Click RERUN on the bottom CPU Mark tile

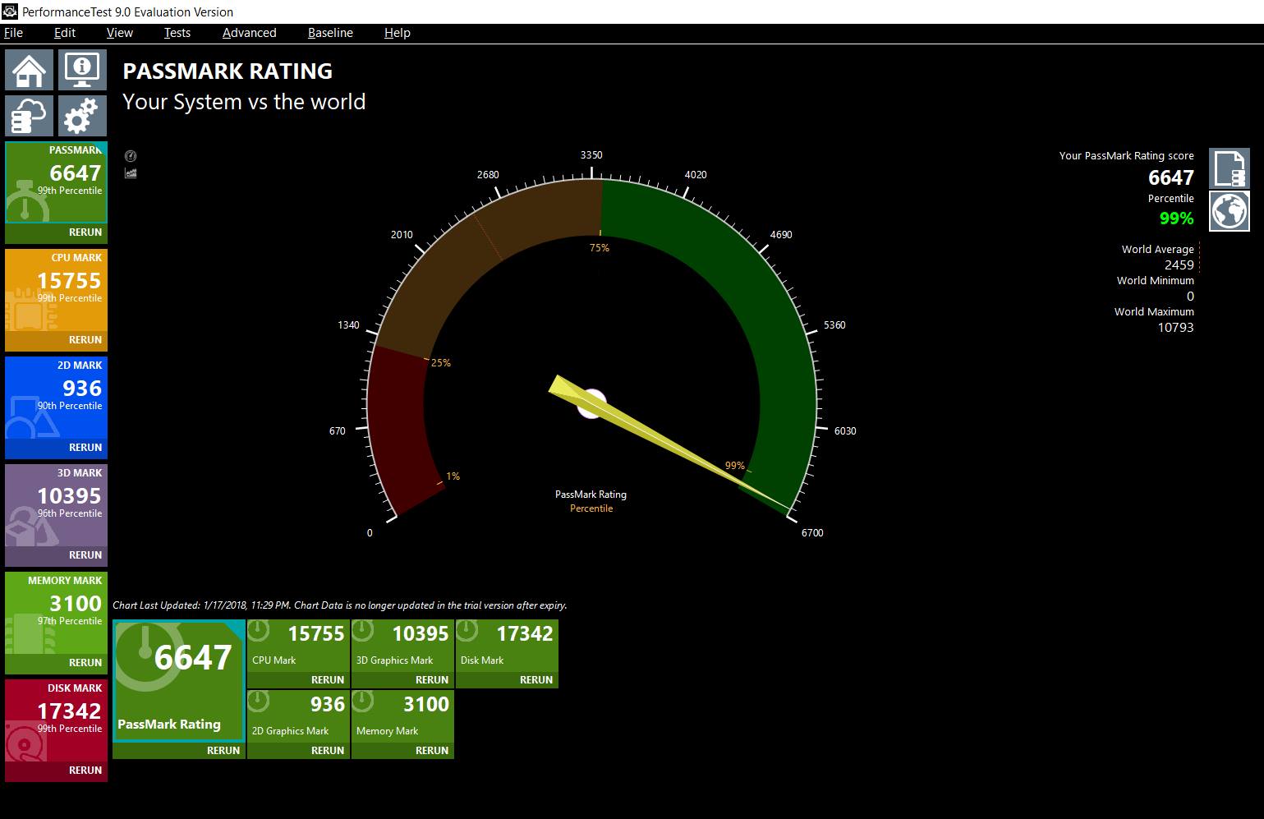pos(328,680)
